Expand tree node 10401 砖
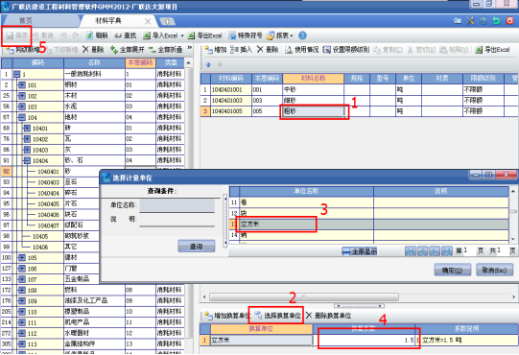 pos(27,129)
